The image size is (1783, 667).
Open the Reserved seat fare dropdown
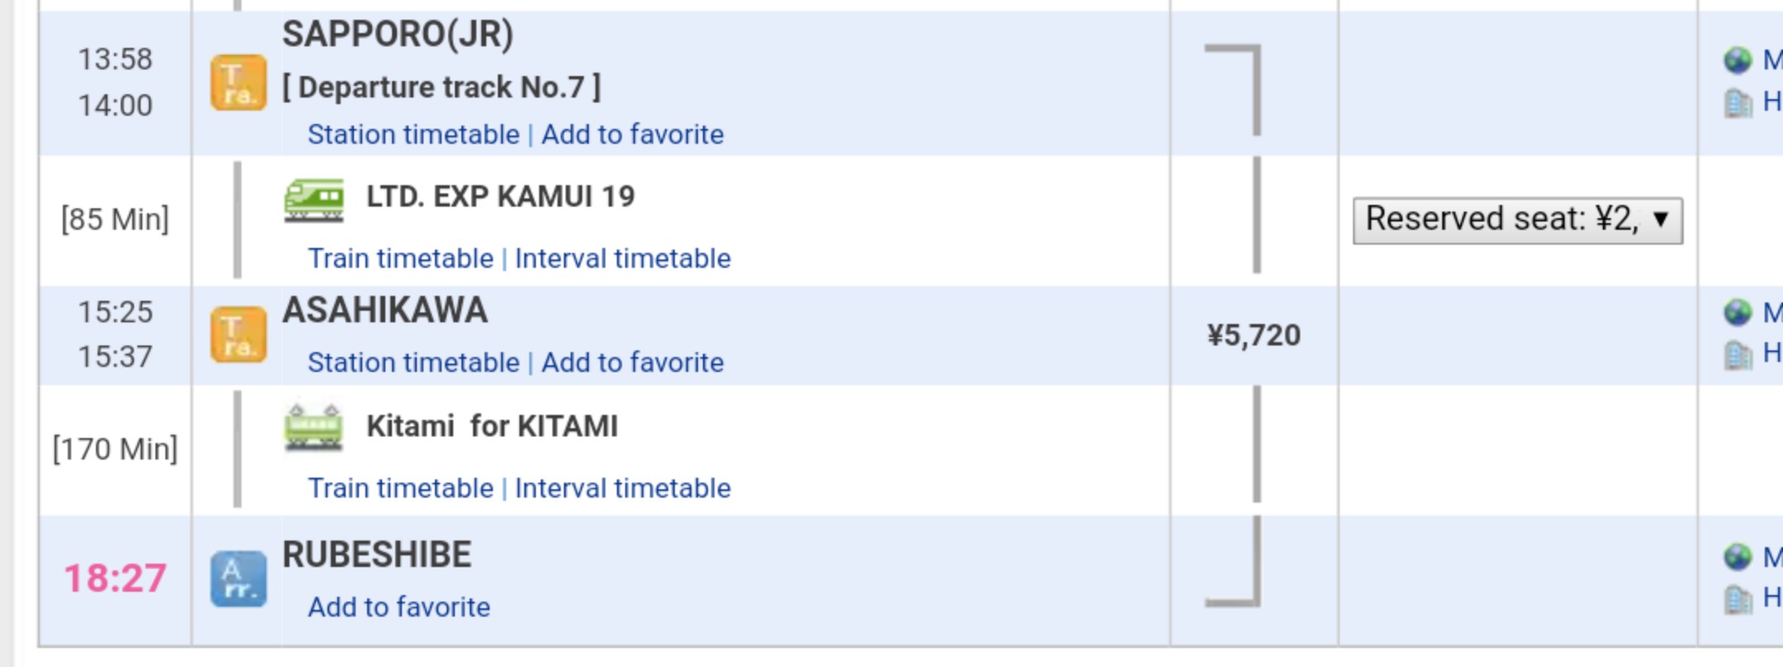1518,220
